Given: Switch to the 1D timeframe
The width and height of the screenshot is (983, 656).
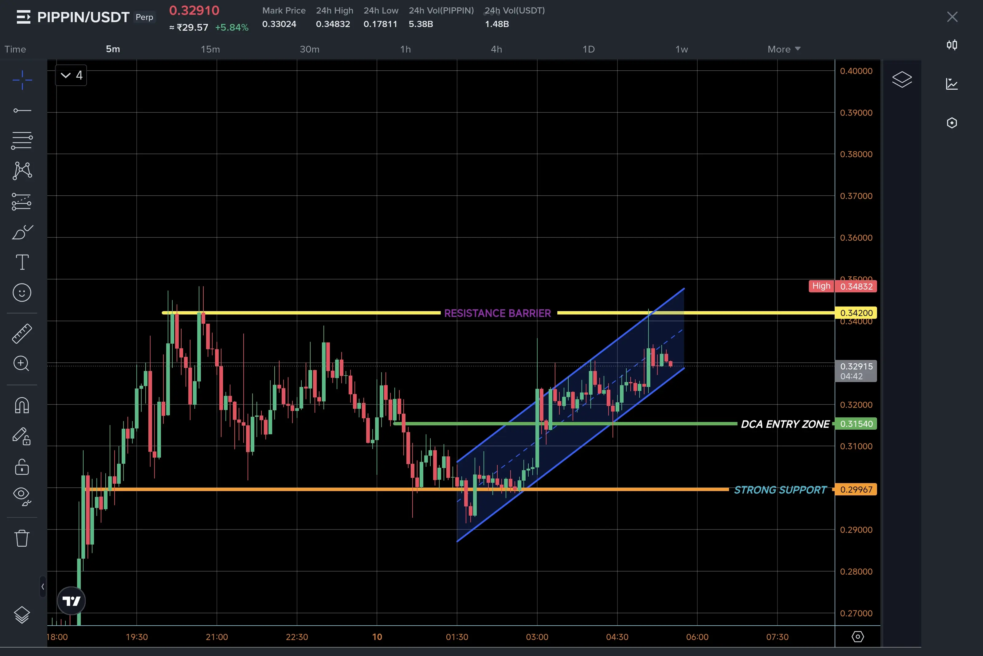Looking at the screenshot, I should [588, 49].
